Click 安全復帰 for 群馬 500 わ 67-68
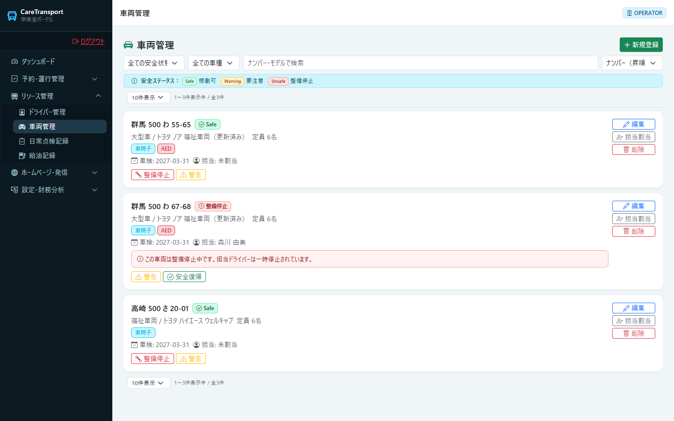 pos(184,276)
